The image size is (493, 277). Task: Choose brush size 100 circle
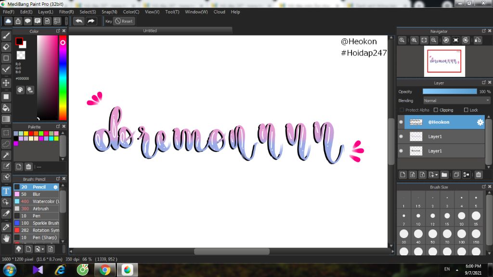click(461, 234)
